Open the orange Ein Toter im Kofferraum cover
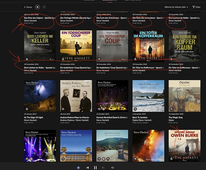The height and width of the screenshot is (170, 206). pyautogui.click(x=148, y=46)
